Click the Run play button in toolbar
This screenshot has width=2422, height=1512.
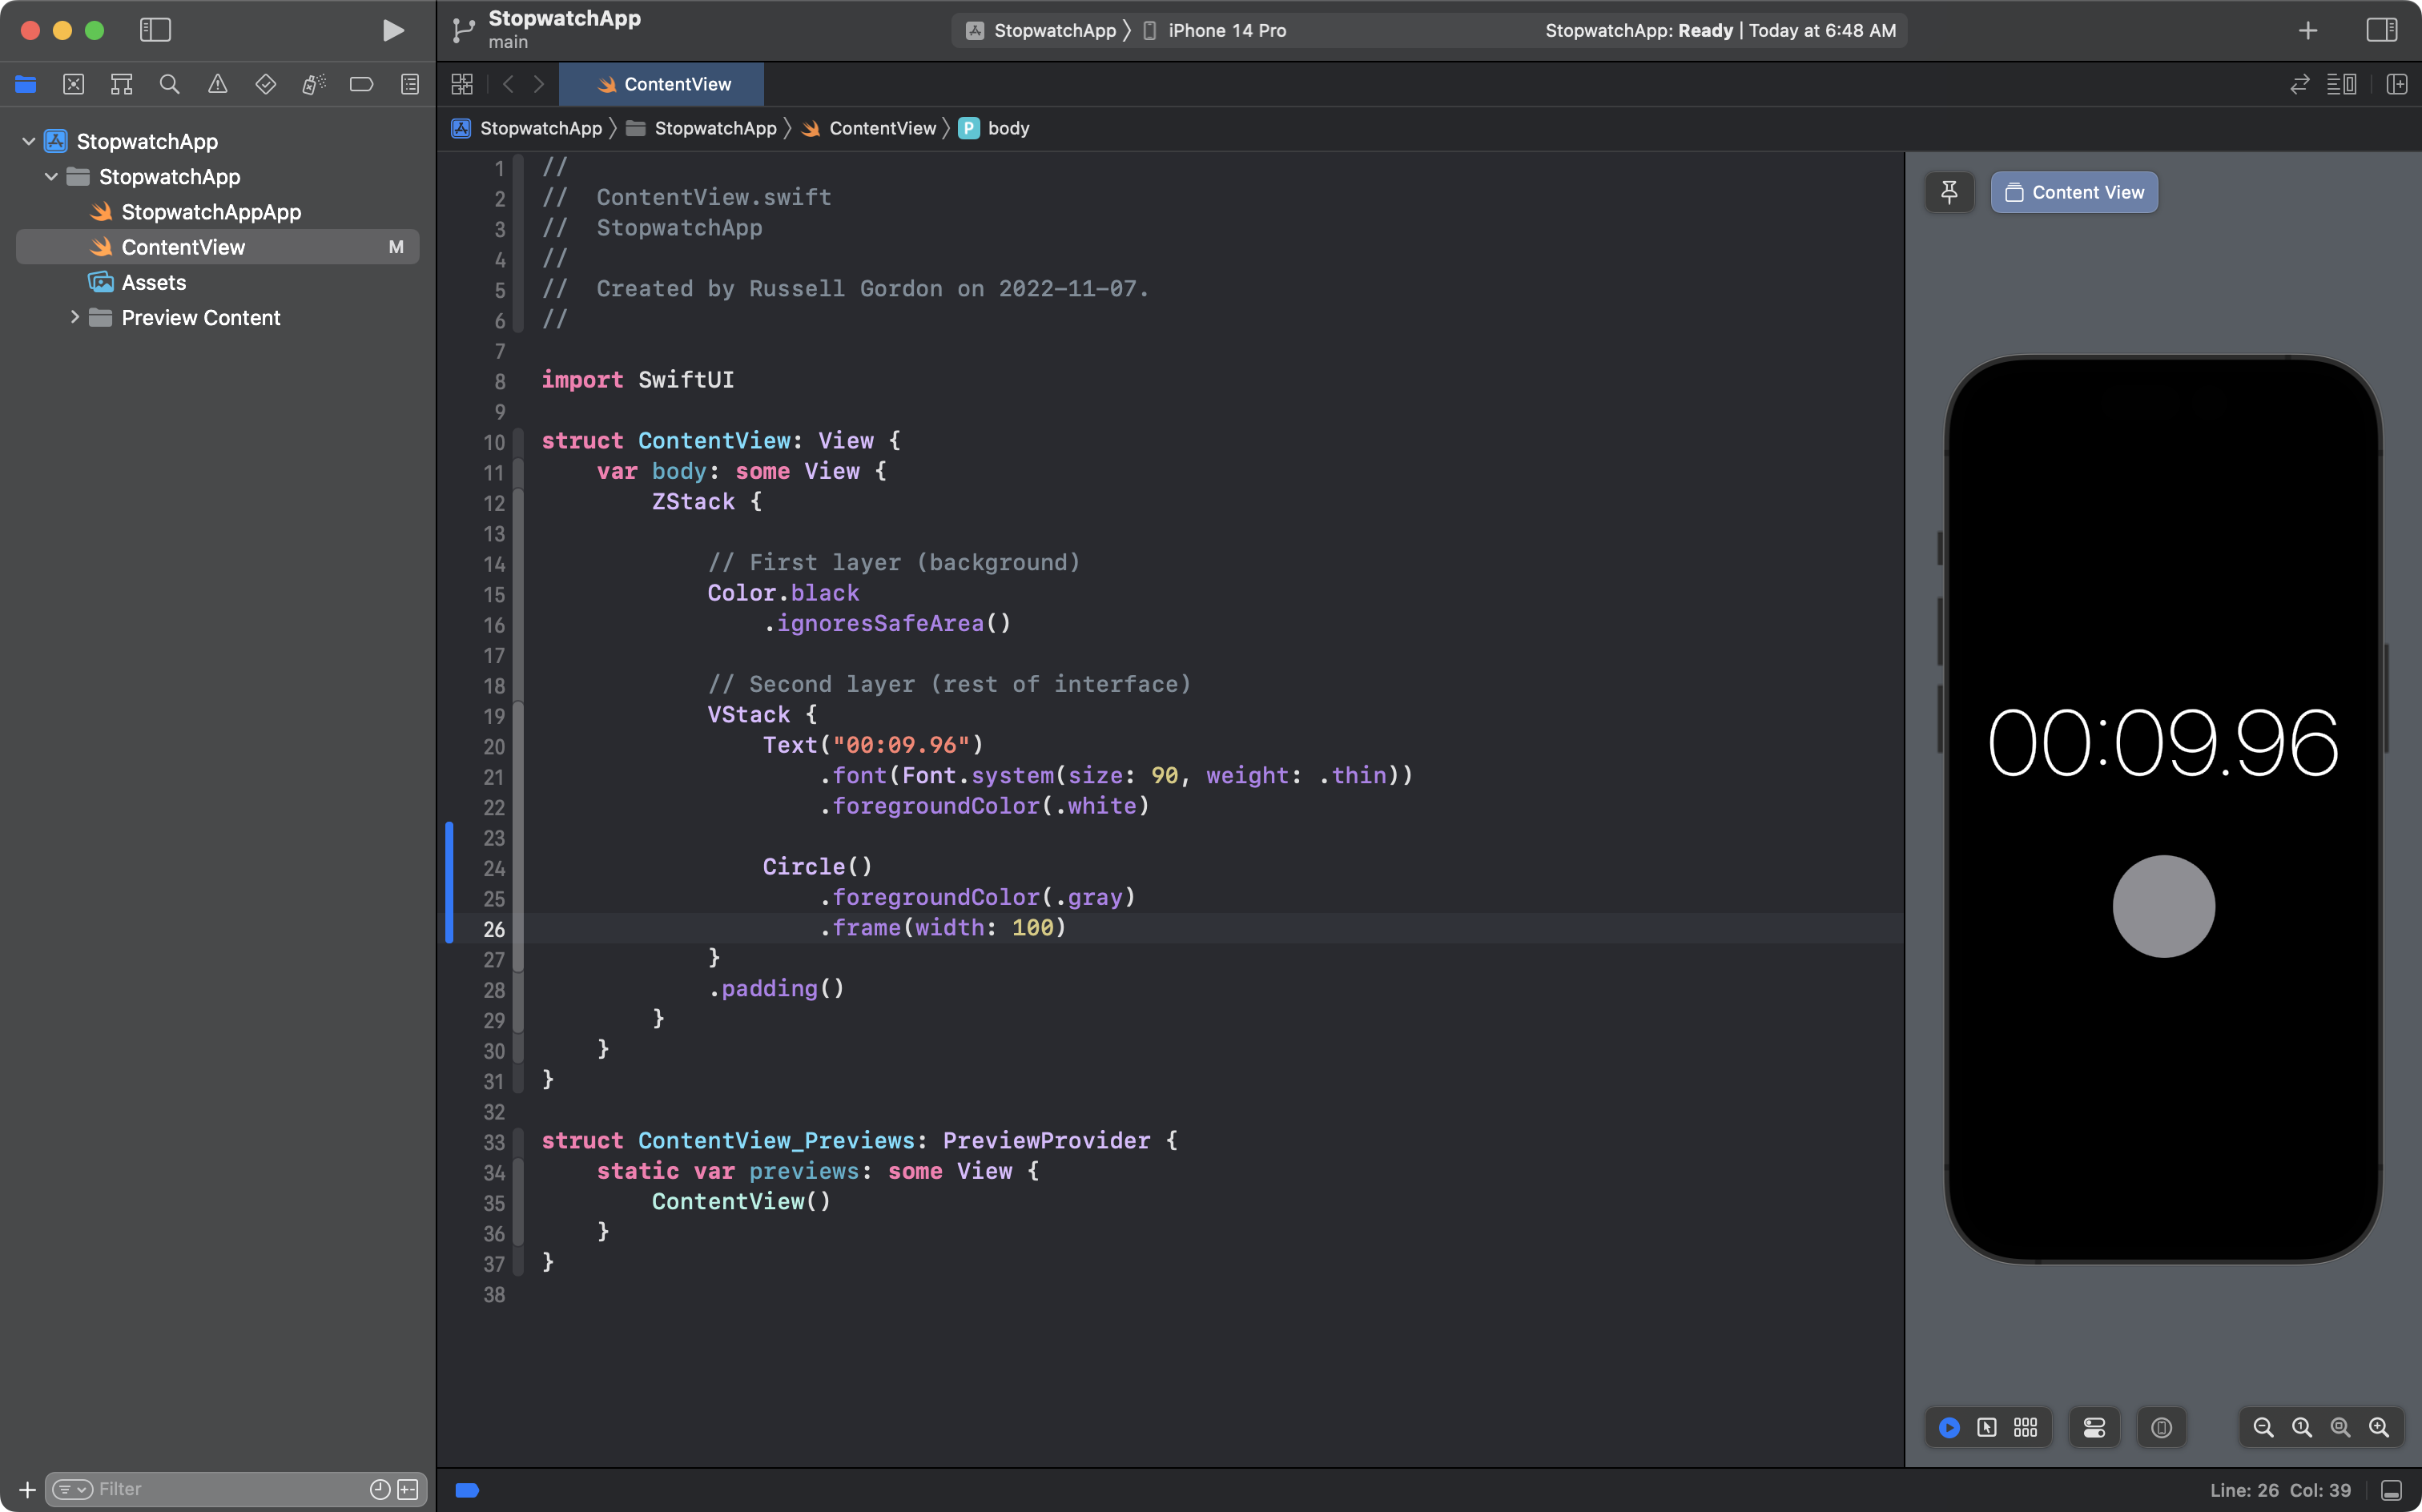coord(393,30)
